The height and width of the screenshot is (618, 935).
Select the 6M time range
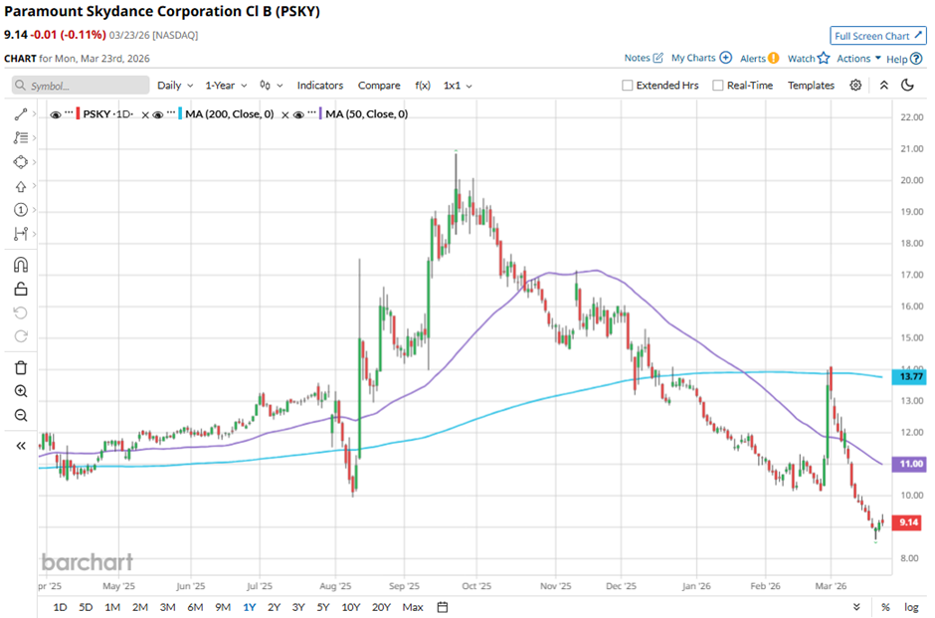point(194,607)
